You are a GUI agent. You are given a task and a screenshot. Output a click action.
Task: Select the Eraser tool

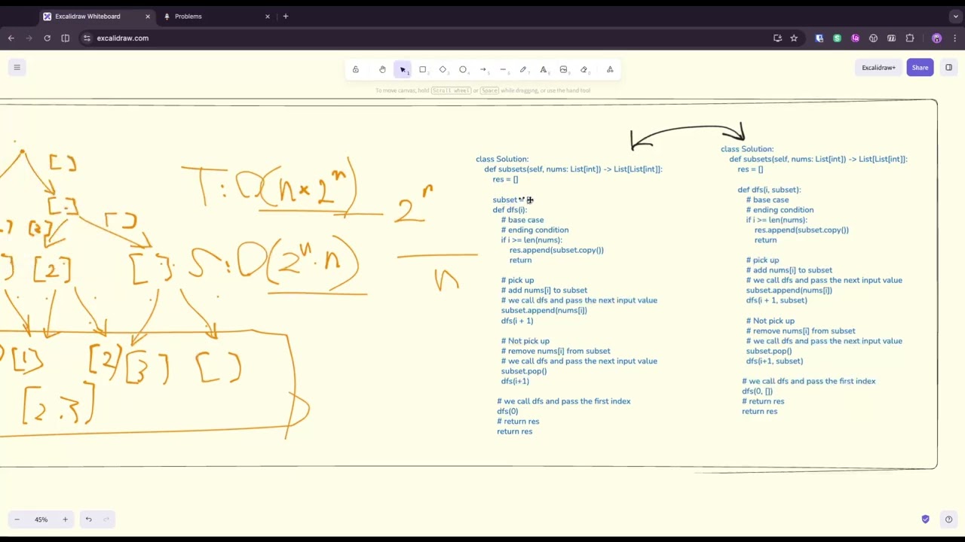(584, 69)
